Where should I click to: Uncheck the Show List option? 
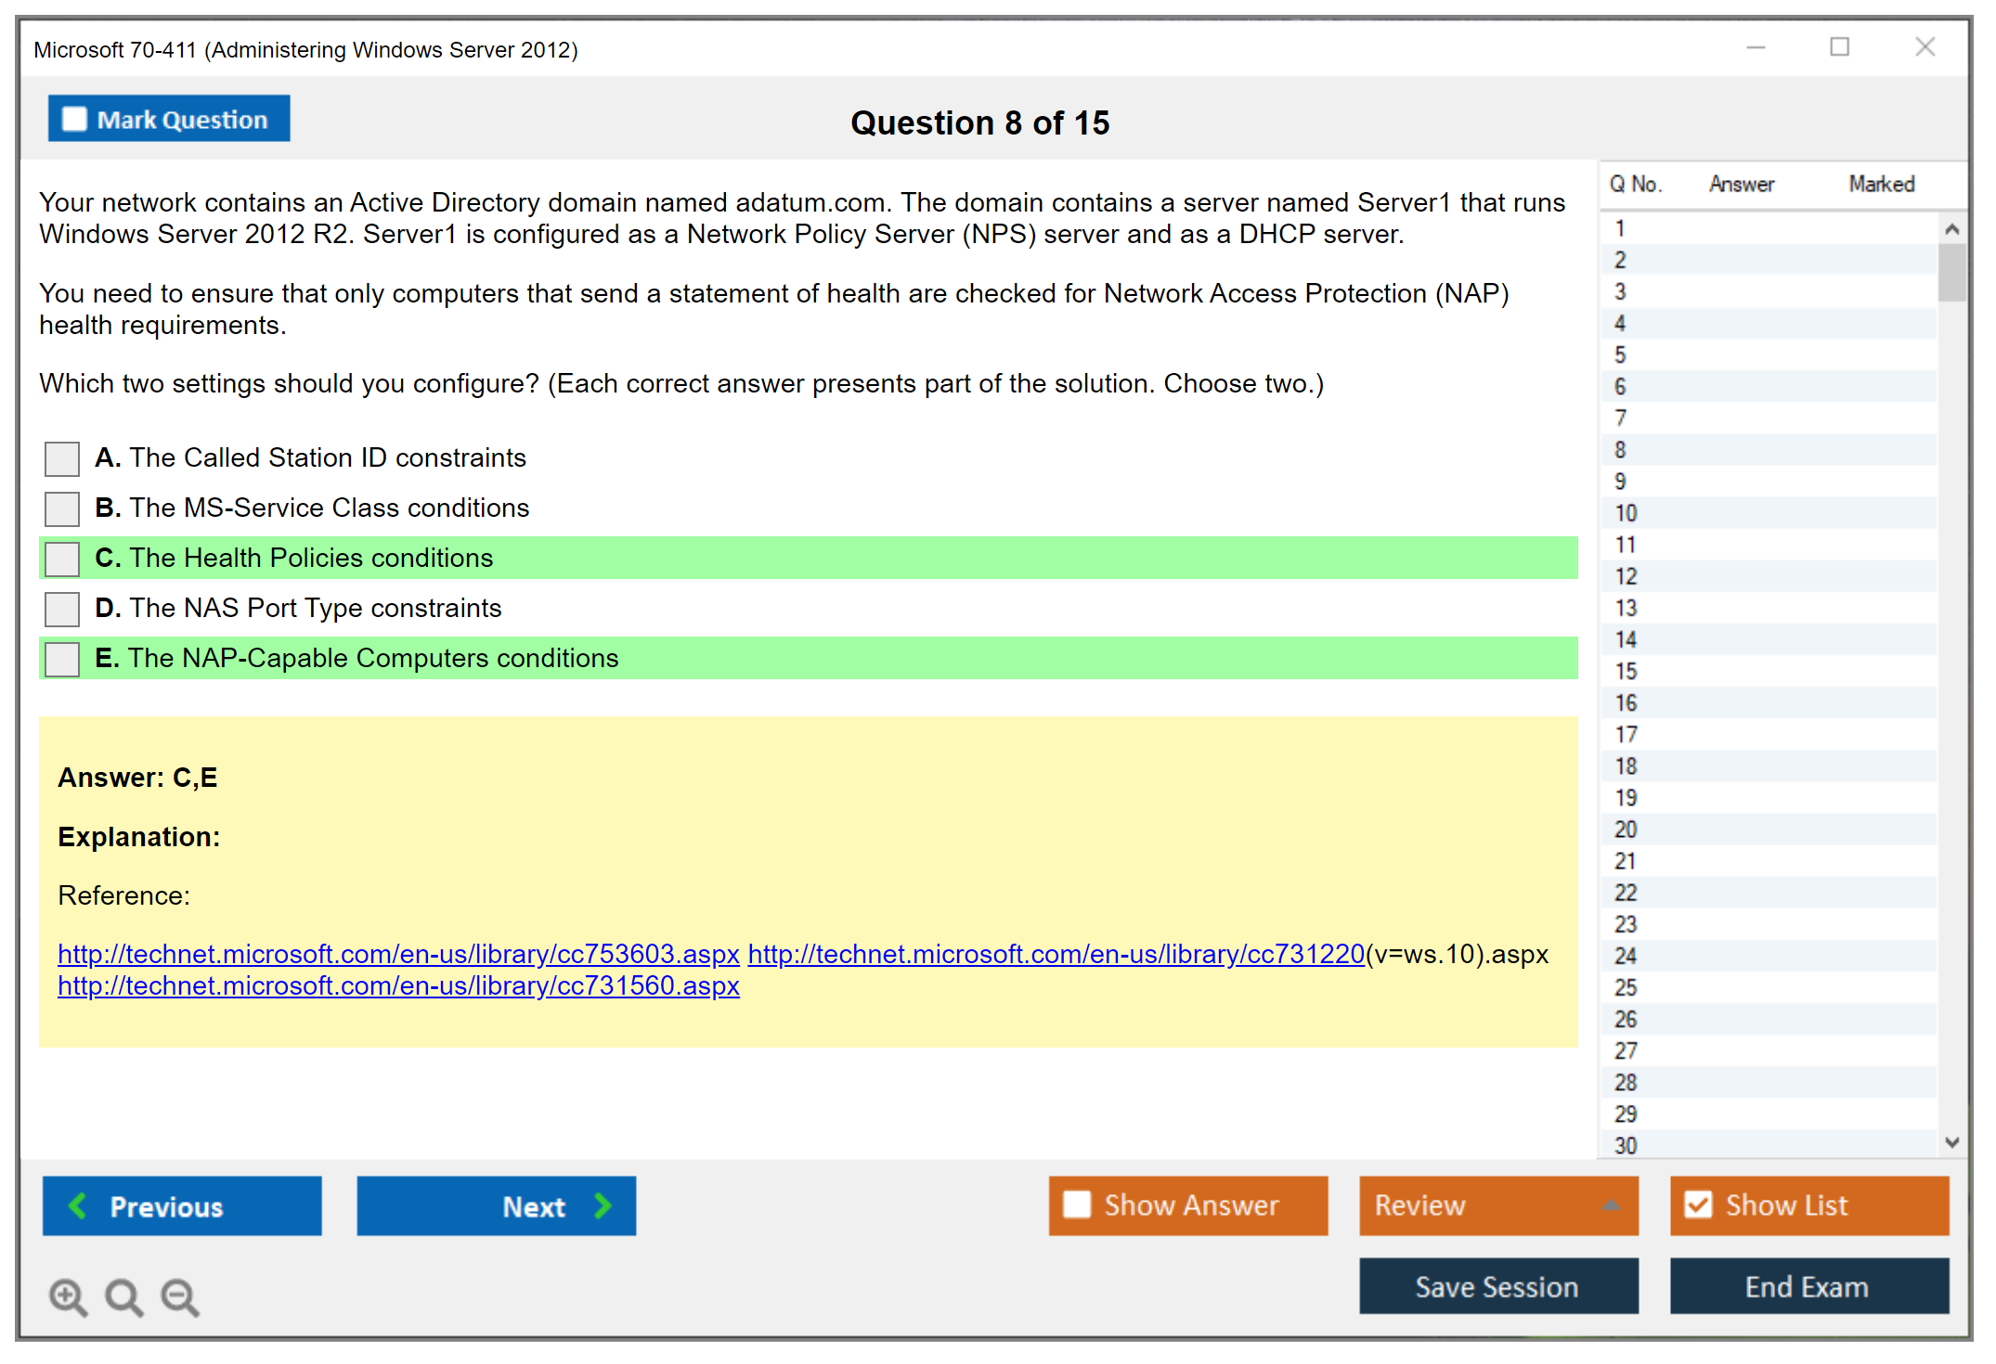(1698, 1204)
